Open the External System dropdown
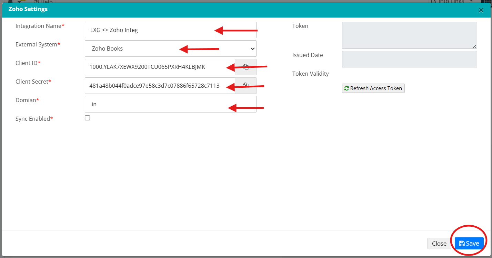492x258 pixels. click(x=170, y=49)
